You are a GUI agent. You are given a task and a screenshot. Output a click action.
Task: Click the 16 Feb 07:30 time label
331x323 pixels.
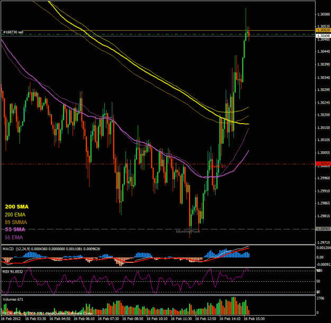(x=108, y=319)
